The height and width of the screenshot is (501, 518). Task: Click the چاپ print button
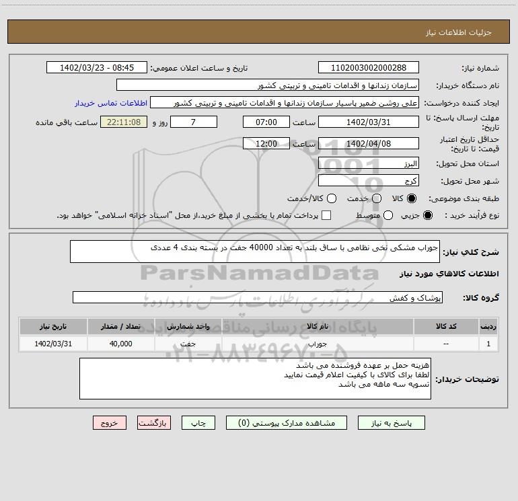(198, 423)
